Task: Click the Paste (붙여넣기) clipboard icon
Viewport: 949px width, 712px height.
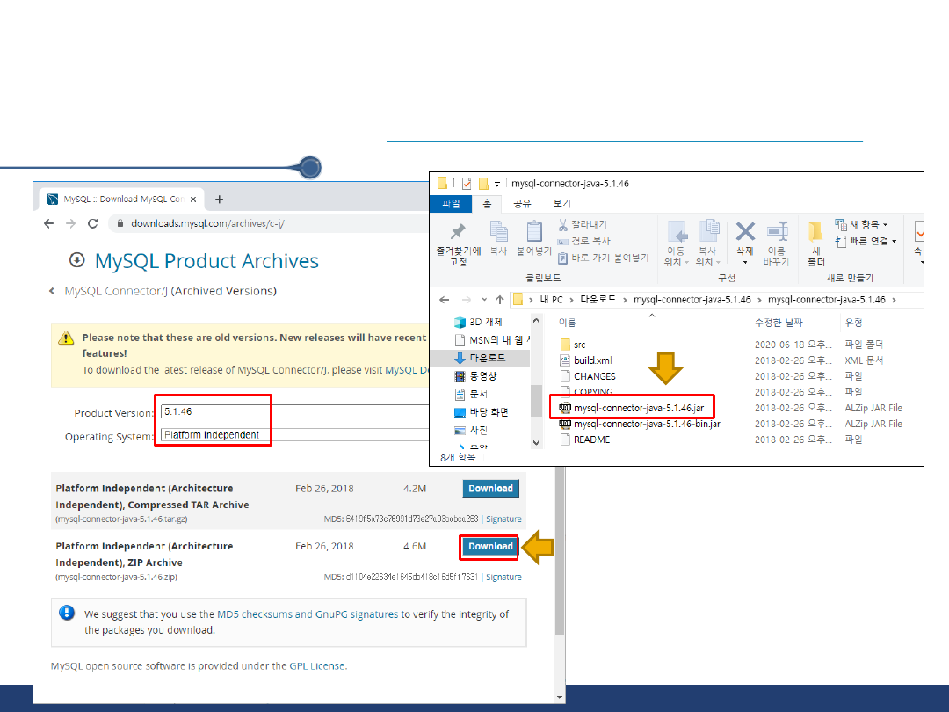Action: coord(533,232)
